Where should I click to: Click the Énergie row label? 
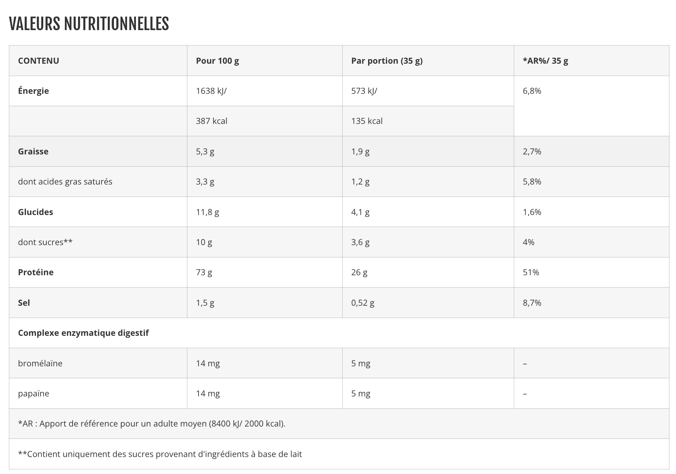coord(34,91)
